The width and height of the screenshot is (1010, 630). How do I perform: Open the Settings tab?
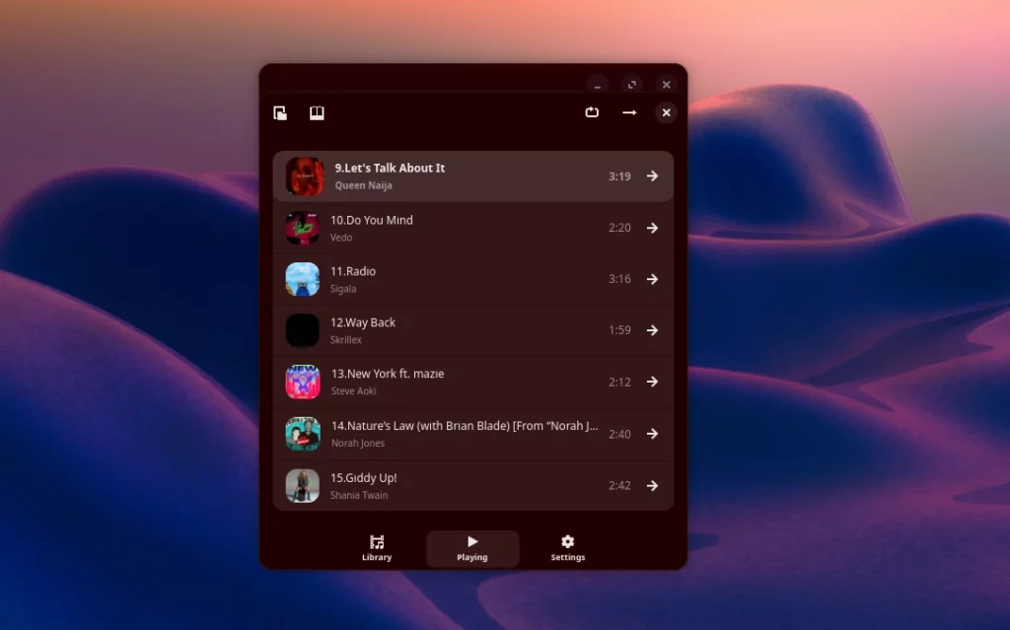click(567, 548)
